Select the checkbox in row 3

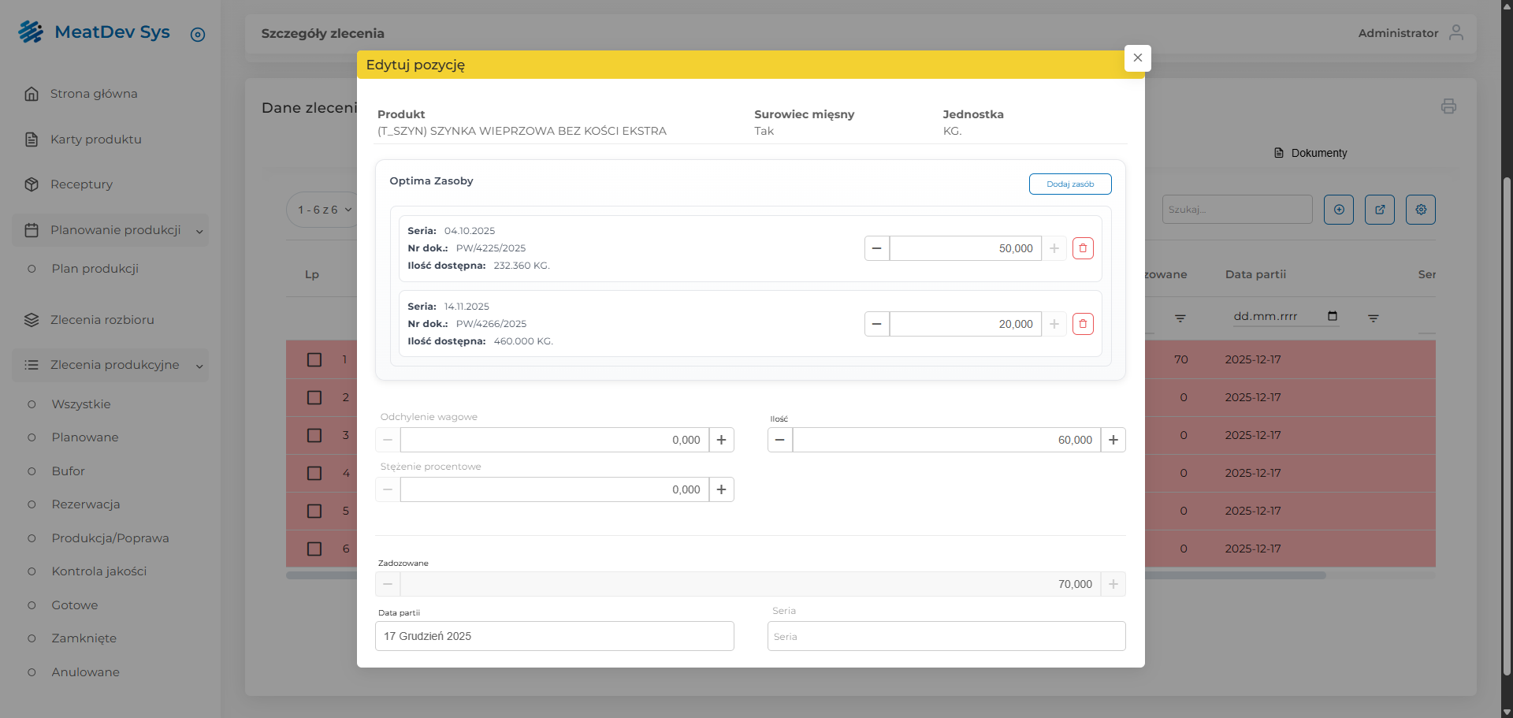314,435
